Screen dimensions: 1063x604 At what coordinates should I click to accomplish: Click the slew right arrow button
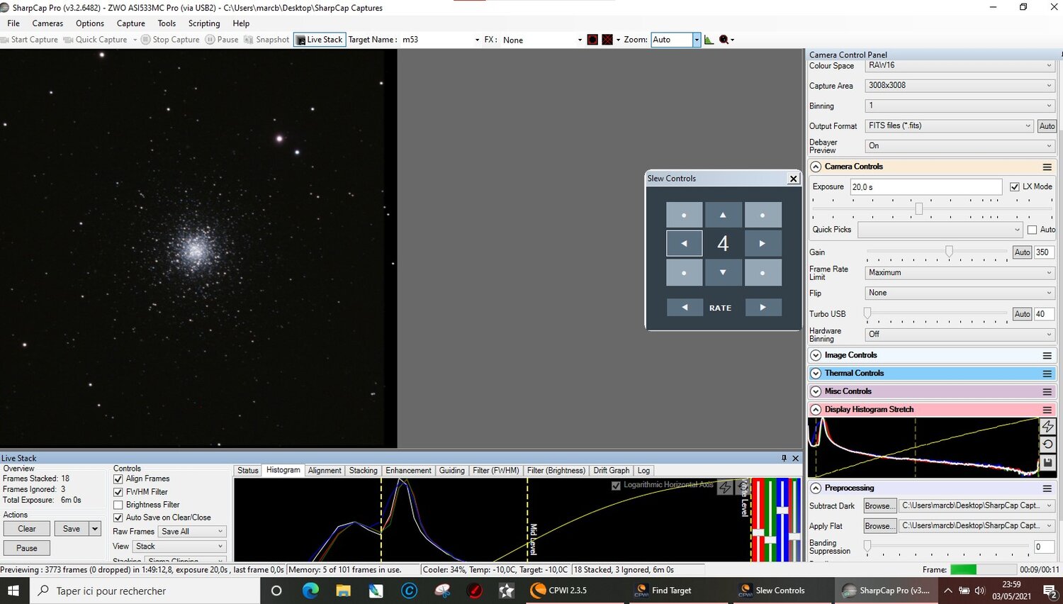click(x=763, y=243)
